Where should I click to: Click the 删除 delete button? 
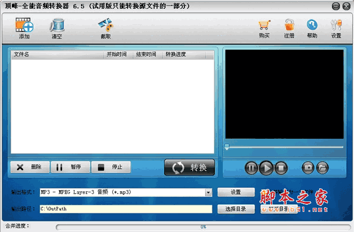pos(30,167)
